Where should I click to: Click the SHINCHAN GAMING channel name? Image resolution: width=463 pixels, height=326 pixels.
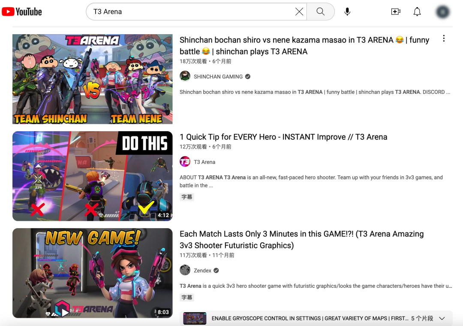point(218,77)
